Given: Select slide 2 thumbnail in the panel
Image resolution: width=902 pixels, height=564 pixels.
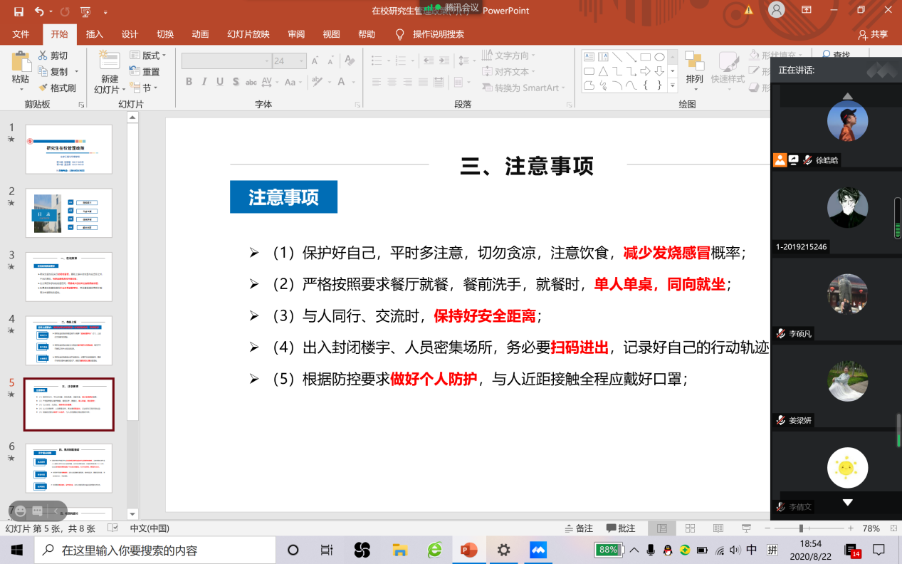Looking at the screenshot, I should click(68, 213).
